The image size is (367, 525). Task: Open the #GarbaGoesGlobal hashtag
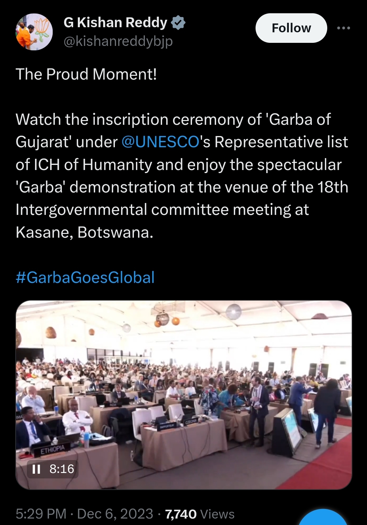tap(85, 277)
